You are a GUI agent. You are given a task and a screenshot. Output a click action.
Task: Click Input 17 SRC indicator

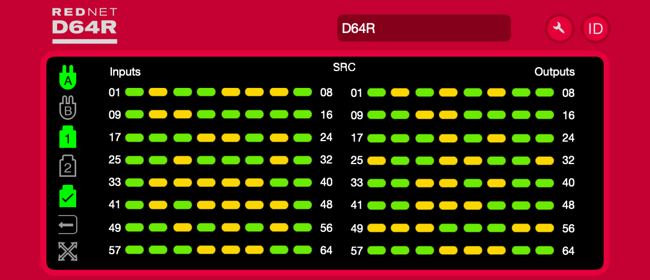pos(134,137)
